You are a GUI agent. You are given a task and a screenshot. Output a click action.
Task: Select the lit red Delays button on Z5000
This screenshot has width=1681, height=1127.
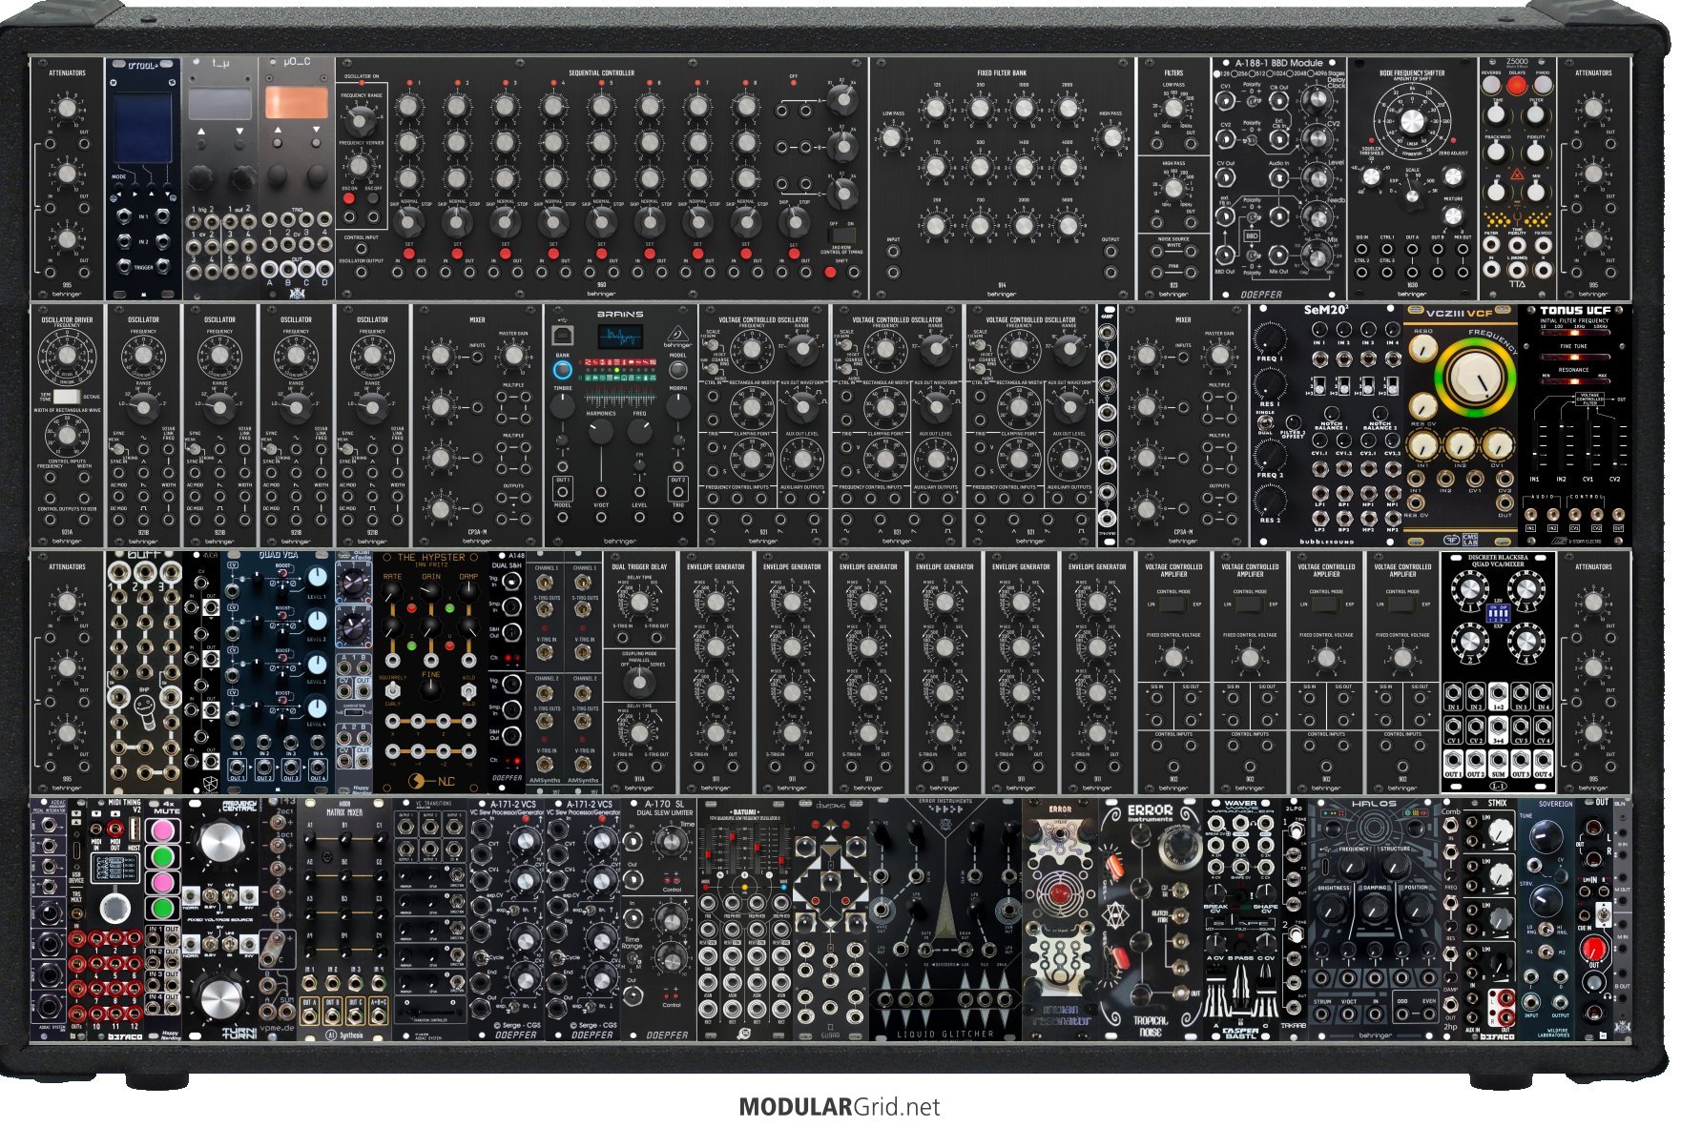[x=1516, y=87]
